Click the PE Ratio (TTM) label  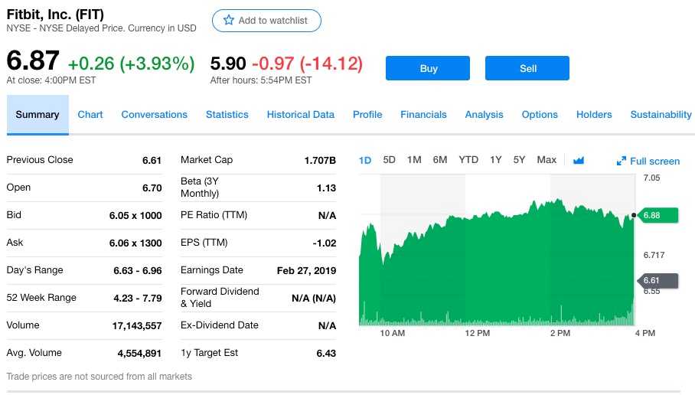[214, 215]
